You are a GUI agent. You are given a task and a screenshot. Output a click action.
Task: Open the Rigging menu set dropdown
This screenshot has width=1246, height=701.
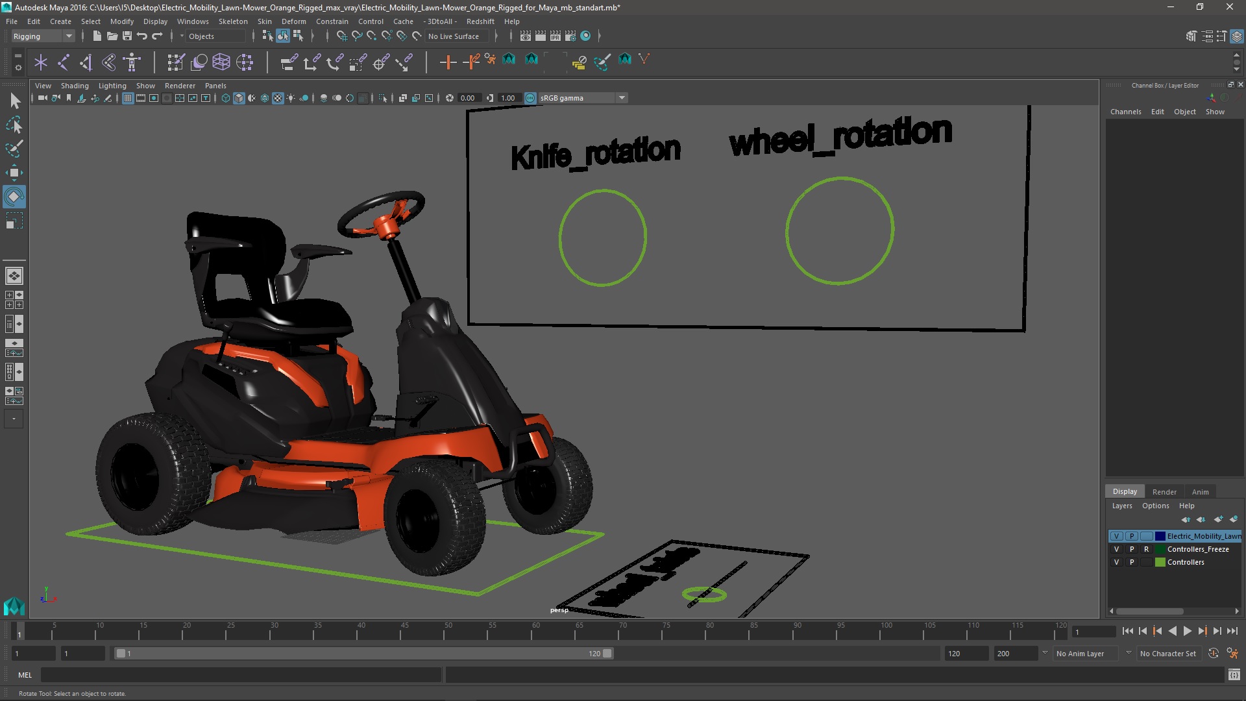pyautogui.click(x=43, y=36)
